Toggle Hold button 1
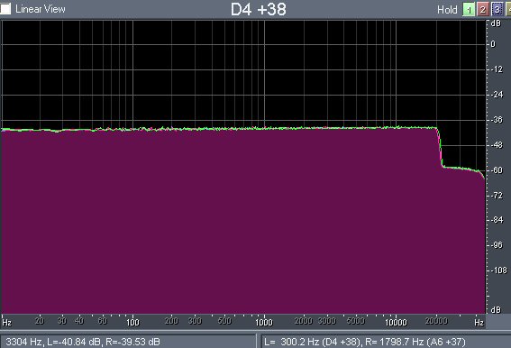This screenshot has width=511, height=348. click(469, 10)
